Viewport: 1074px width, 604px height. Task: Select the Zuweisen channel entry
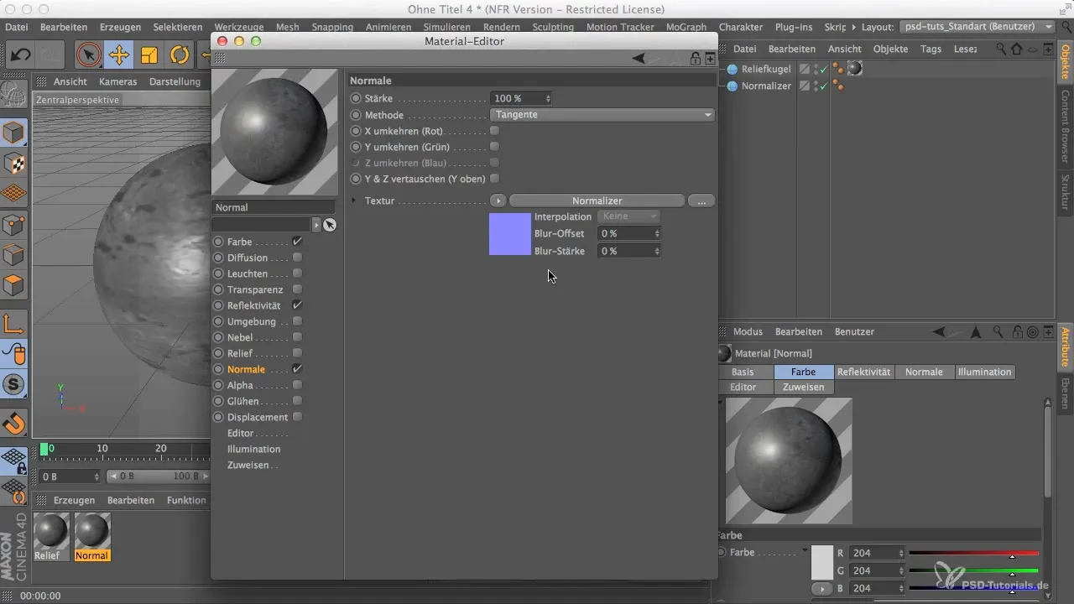tap(248, 465)
